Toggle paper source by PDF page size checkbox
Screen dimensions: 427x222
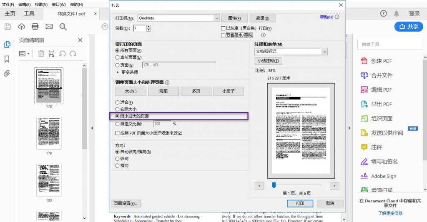pyautogui.click(x=117, y=133)
